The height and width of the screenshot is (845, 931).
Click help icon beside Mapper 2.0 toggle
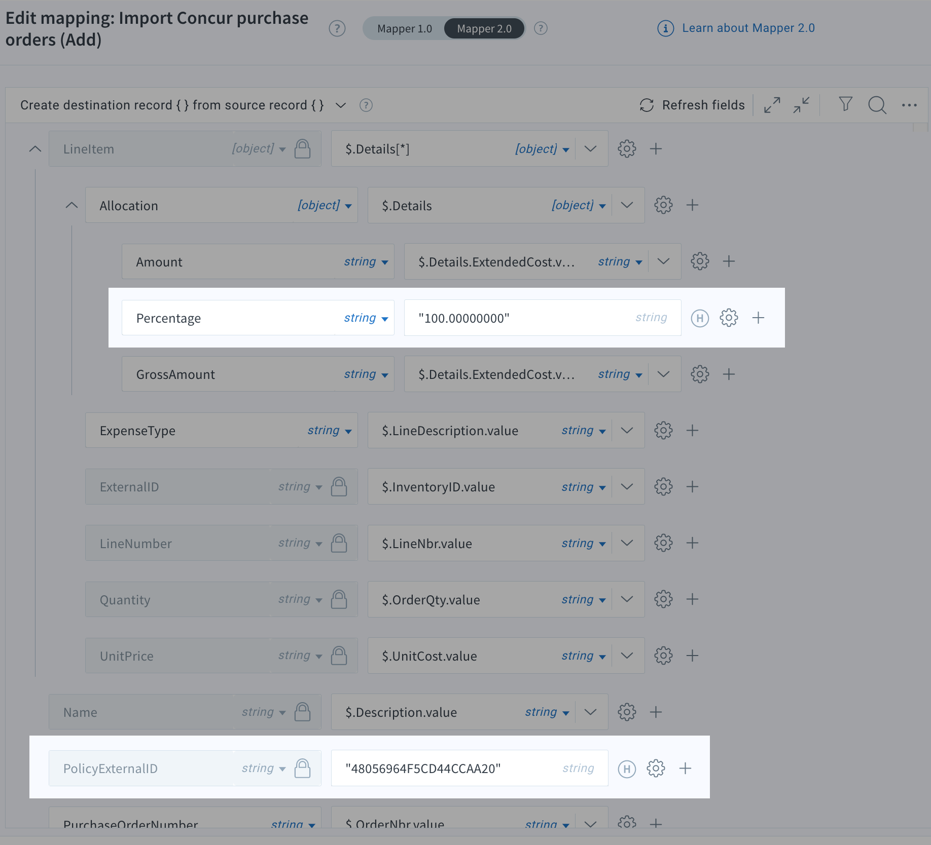point(541,28)
